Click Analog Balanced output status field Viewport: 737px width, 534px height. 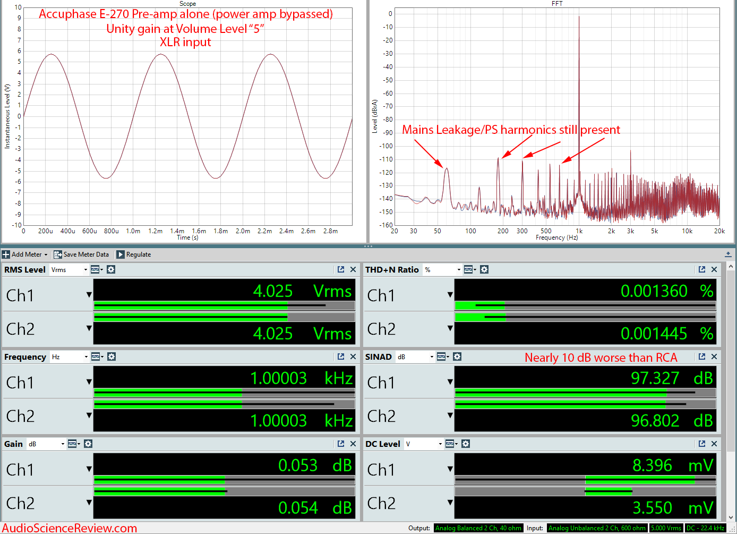tap(478, 528)
